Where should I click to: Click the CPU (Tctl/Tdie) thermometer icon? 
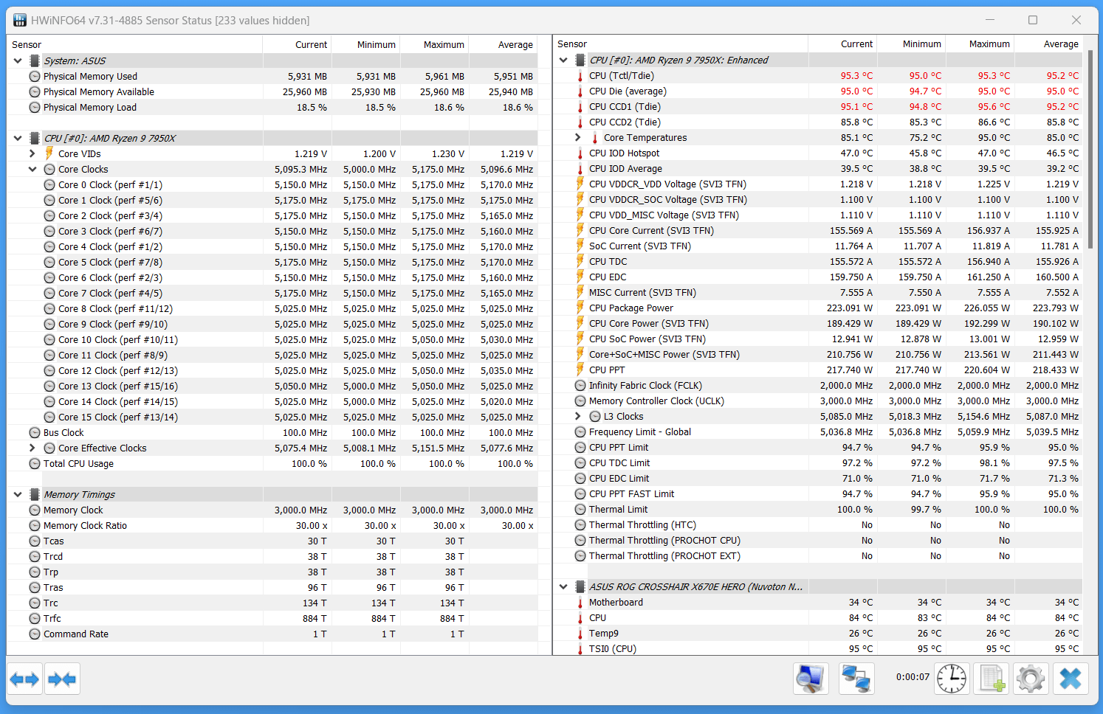coord(580,76)
